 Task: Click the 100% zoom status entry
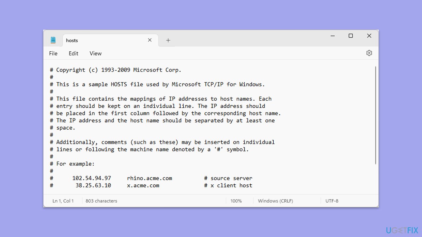(x=236, y=201)
